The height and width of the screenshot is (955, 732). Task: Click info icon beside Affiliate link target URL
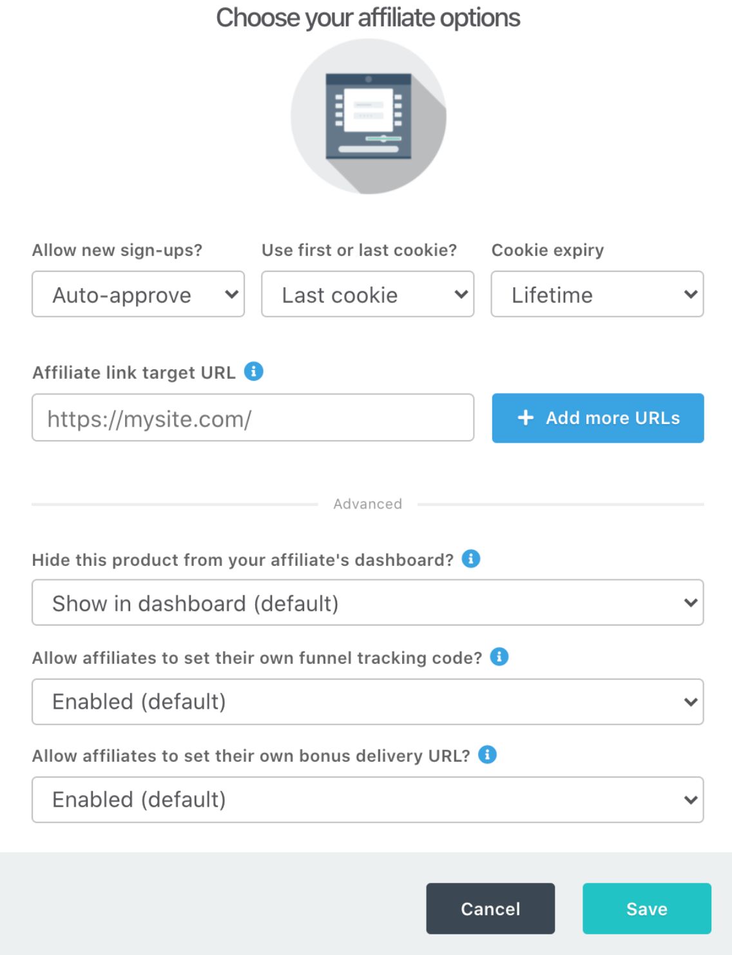point(254,372)
